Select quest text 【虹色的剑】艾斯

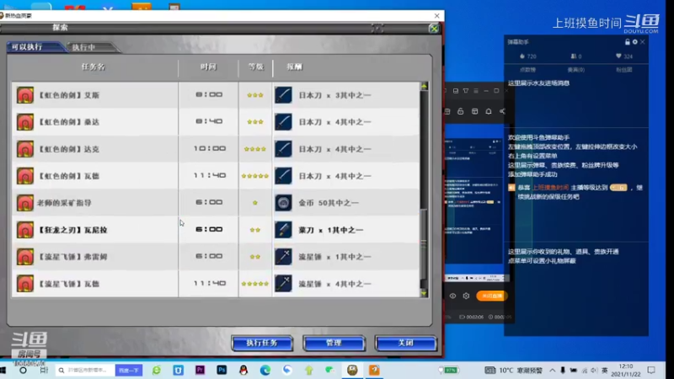click(69, 95)
